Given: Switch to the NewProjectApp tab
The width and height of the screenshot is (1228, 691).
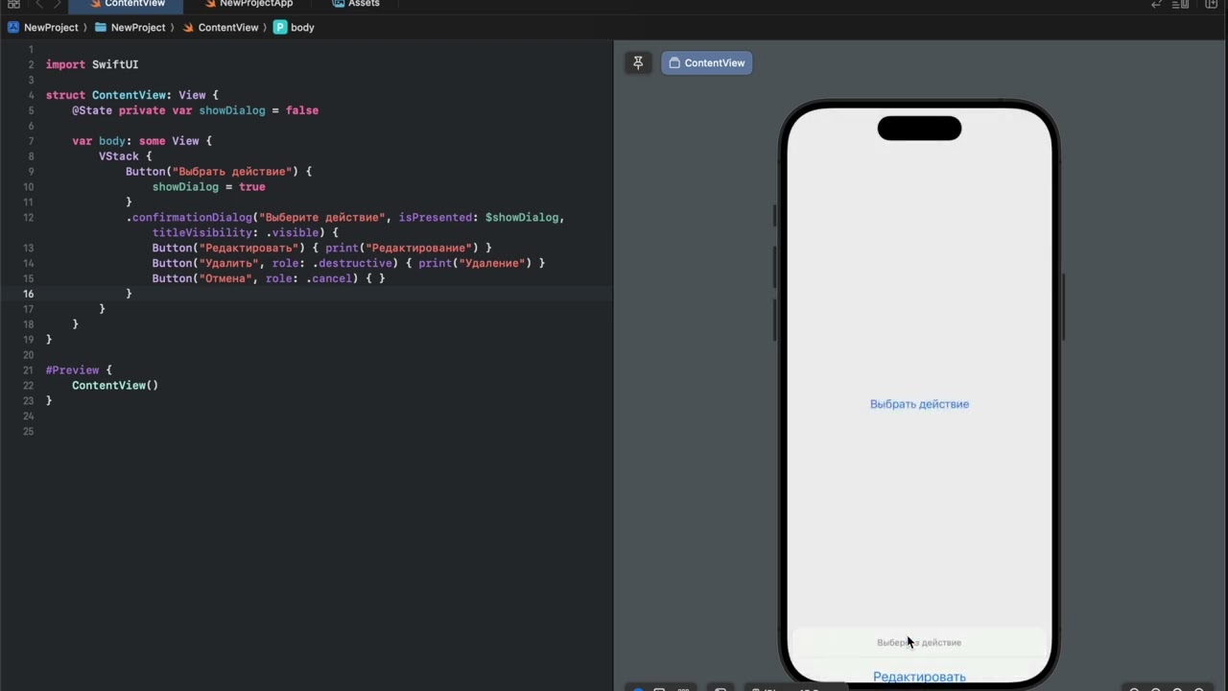Looking at the screenshot, I should 248,5.
